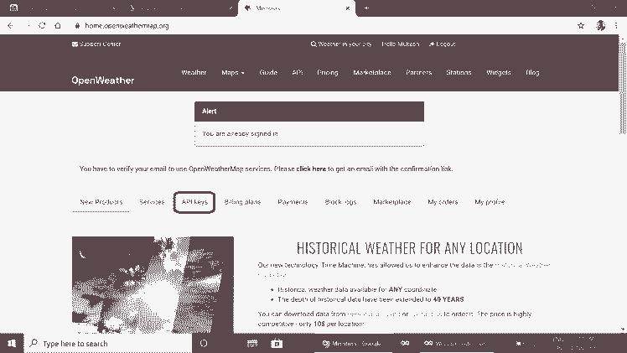Screen dimensions: 627x353
Task: Open the browser home page icon
Action: click(58, 26)
